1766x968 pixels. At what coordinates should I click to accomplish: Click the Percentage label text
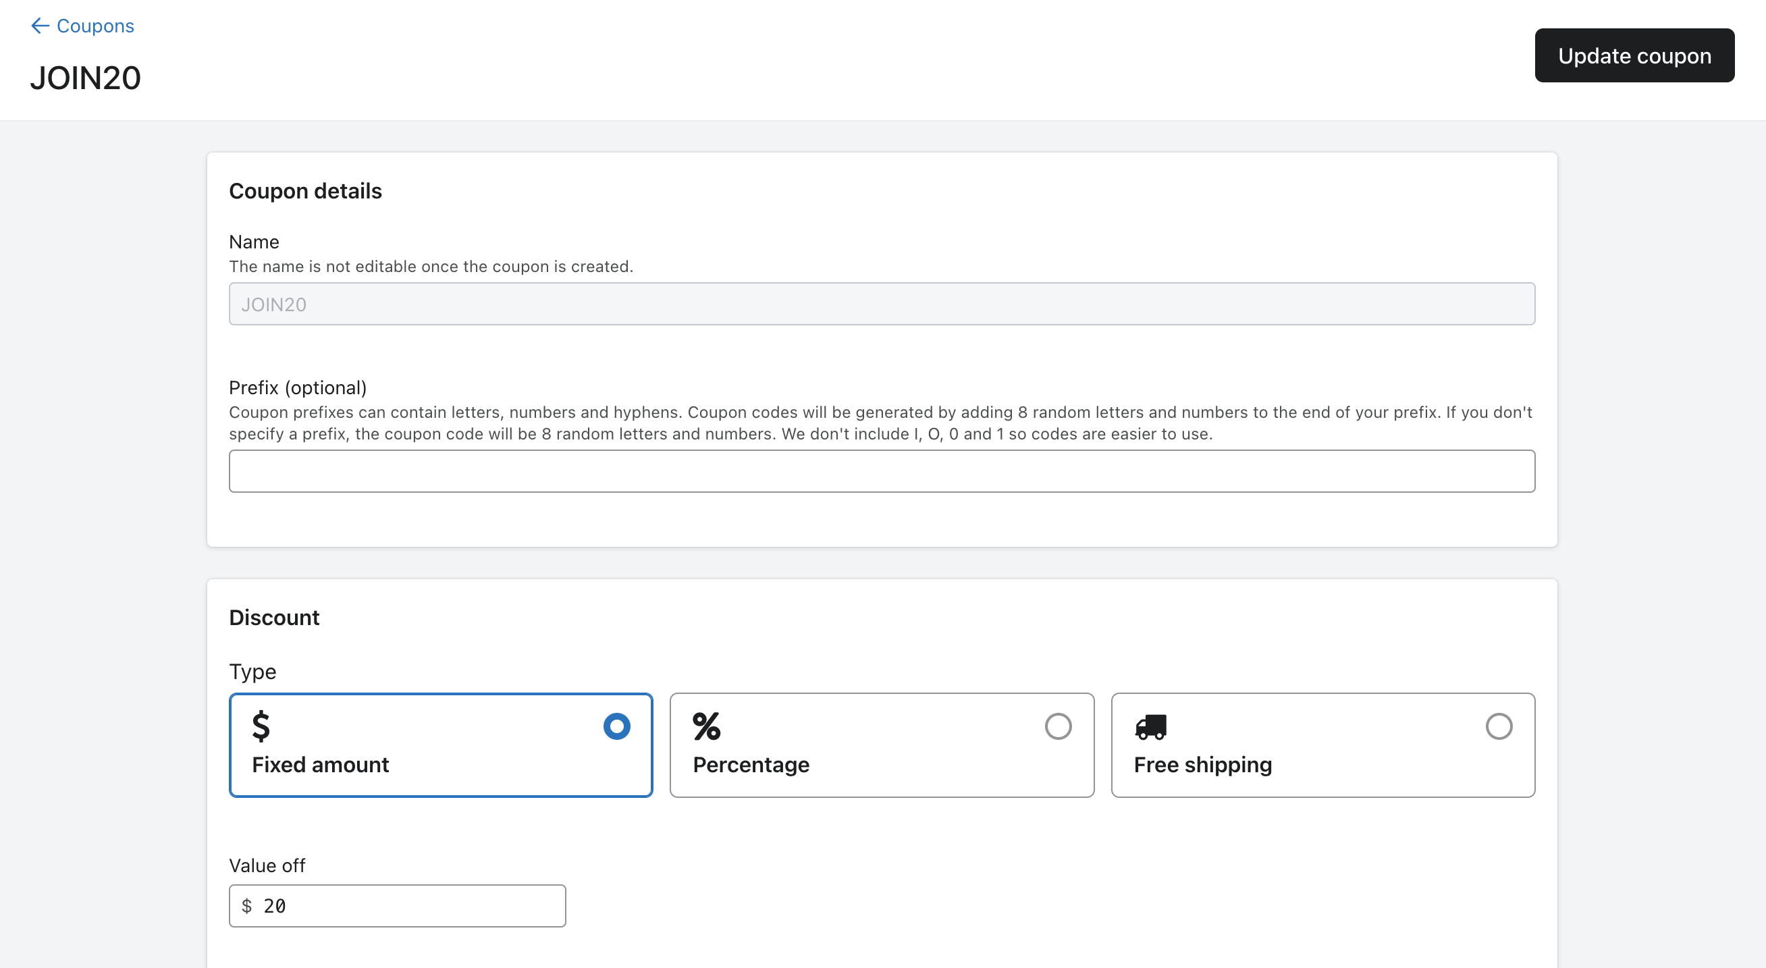point(751,765)
